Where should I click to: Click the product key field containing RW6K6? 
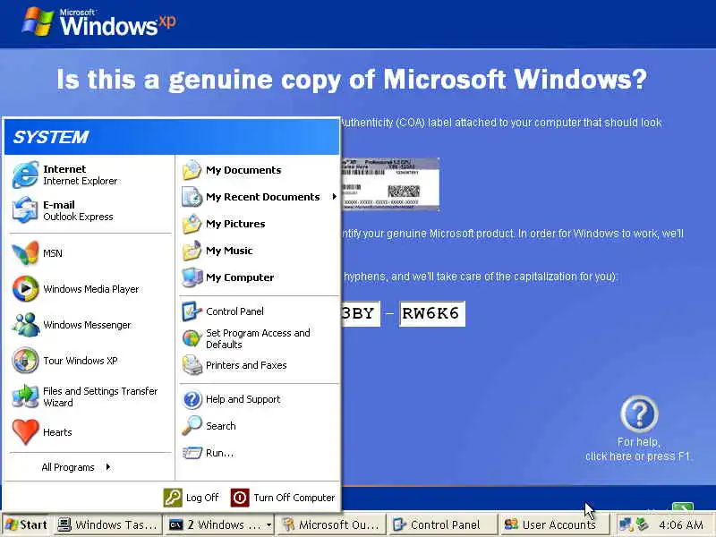(x=432, y=314)
